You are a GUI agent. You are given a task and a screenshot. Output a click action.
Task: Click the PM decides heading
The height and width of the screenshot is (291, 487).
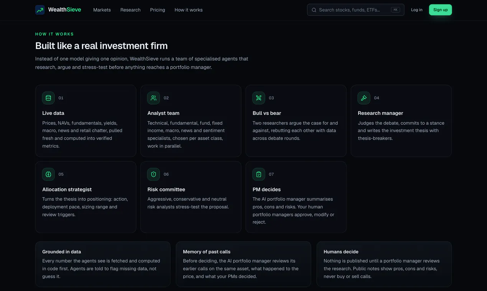267,190
